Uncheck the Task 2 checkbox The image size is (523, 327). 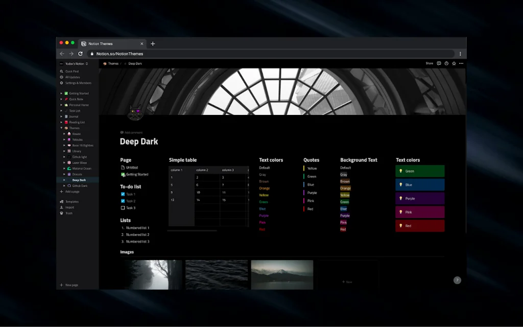tap(123, 201)
